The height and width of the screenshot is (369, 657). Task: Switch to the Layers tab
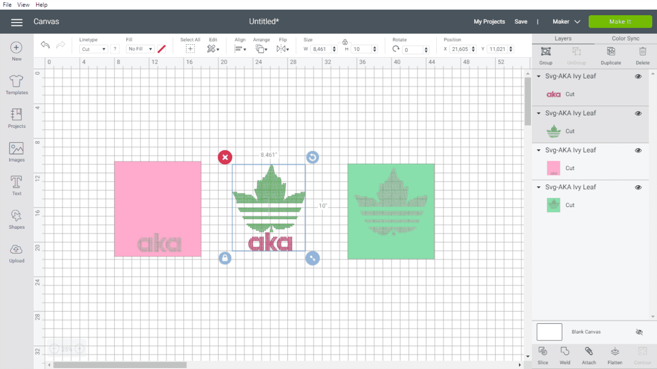coord(563,39)
